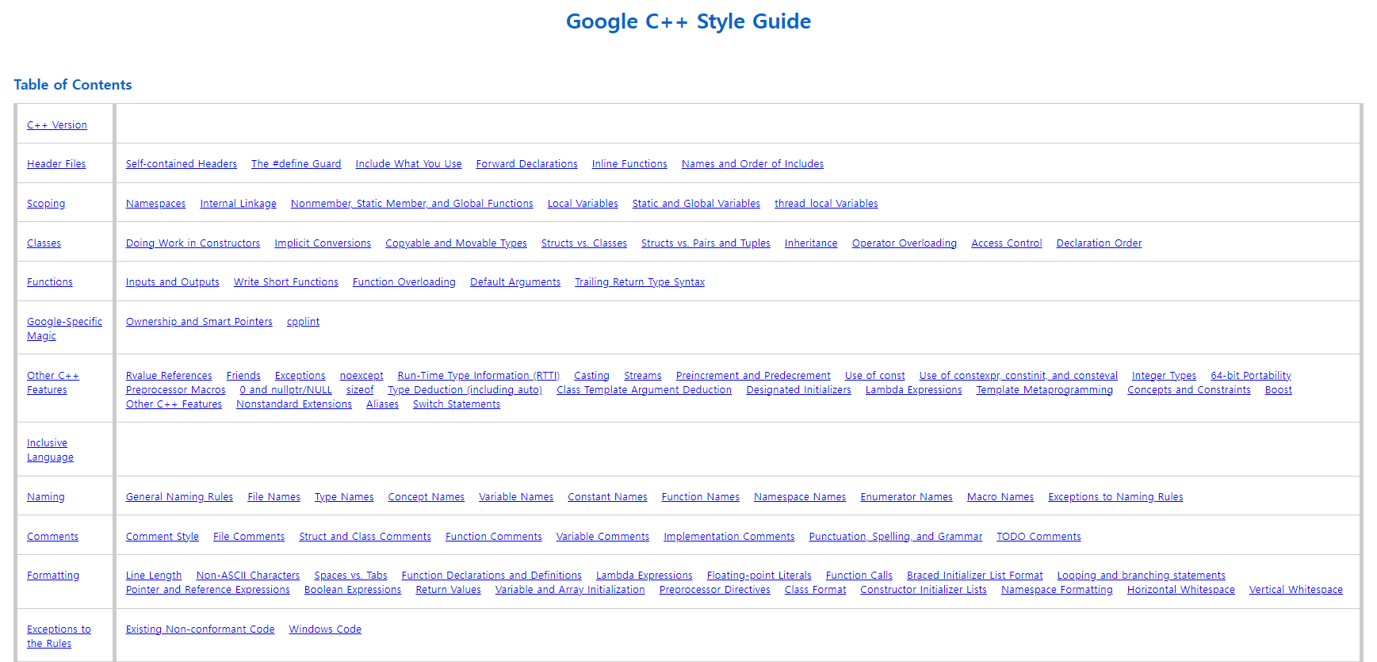The height and width of the screenshot is (662, 1377).
Task: Open Static and Global Variables link
Action: pos(696,204)
